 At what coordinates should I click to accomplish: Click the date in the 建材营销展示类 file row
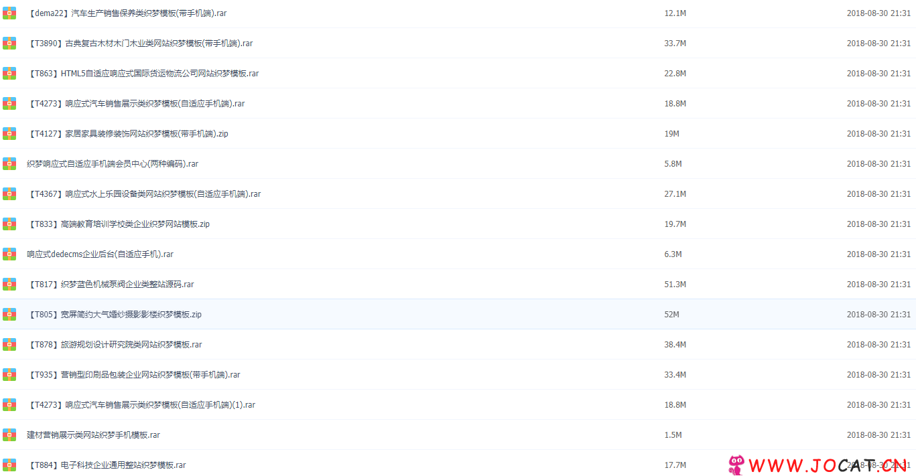coord(878,435)
